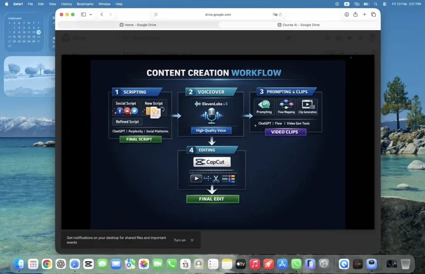This screenshot has width=425, height=274.
Task: Open the History menu in menu bar
Action: coord(66,4)
